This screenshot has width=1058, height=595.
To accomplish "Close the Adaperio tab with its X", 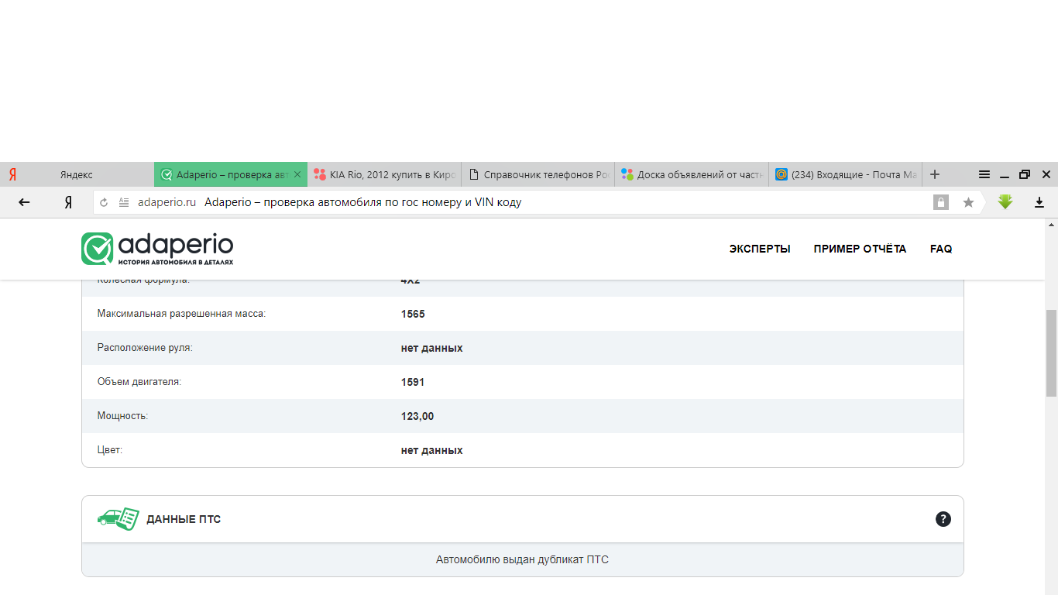I will pos(297,174).
